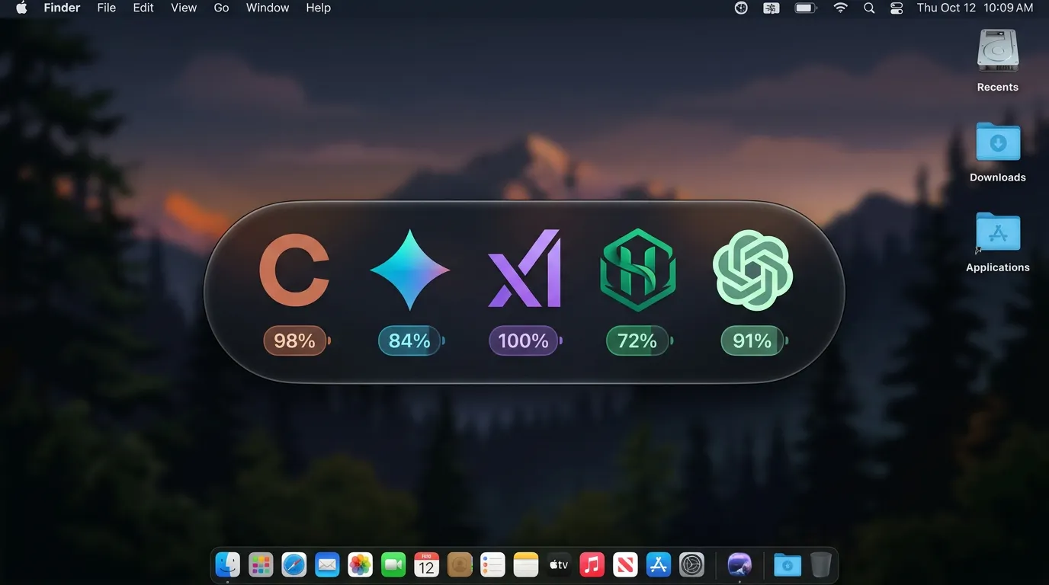Open Finder from the dock
1049x585 pixels.
[x=227, y=564]
